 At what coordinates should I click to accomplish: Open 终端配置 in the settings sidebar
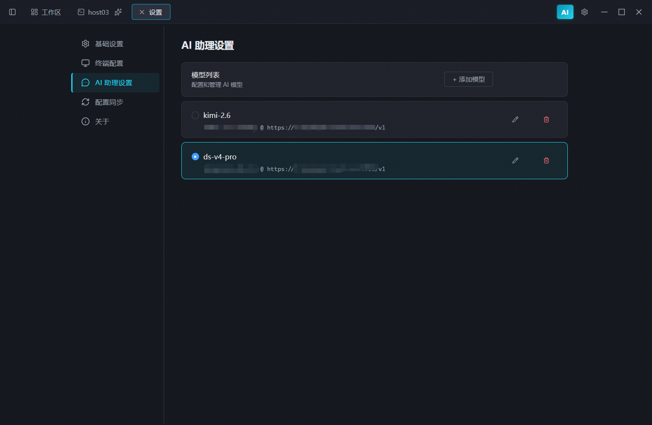click(115, 63)
